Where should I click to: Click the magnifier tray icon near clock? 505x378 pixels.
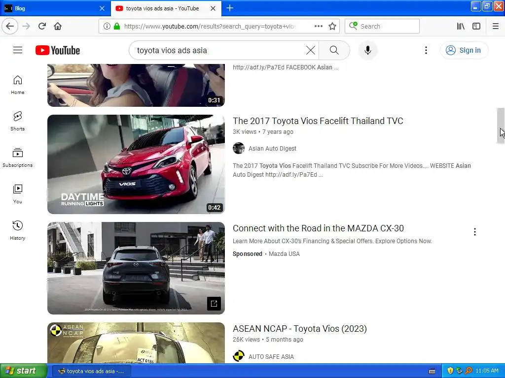(469, 371)
